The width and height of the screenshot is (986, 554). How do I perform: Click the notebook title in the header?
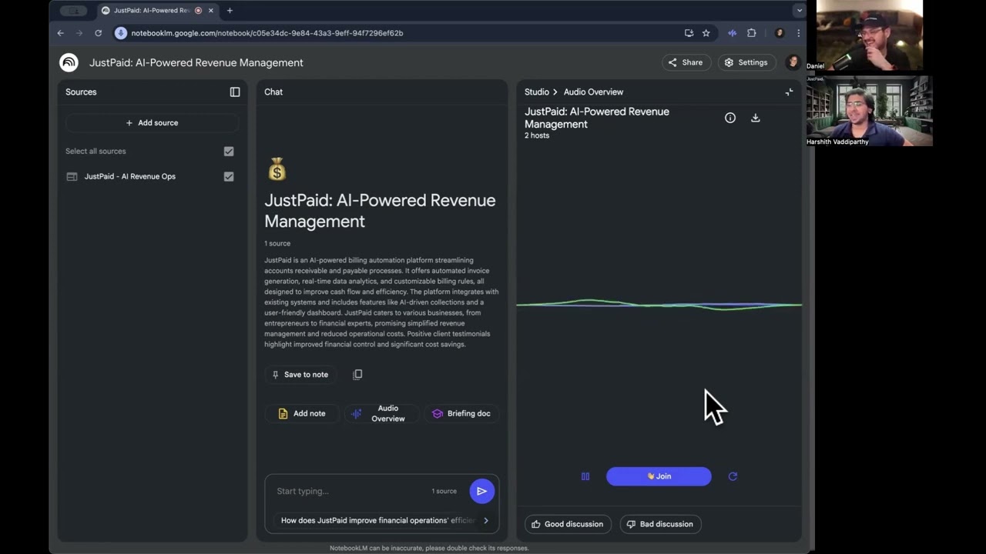(x=196, y=62)
